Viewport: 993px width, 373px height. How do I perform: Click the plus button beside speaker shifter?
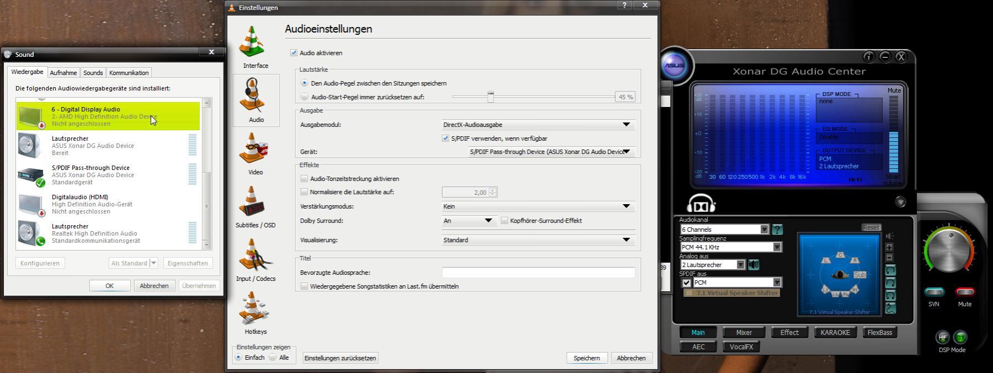889,247
